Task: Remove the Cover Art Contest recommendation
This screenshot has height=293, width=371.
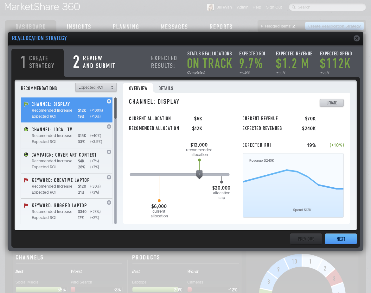Action: click(109, 152)
